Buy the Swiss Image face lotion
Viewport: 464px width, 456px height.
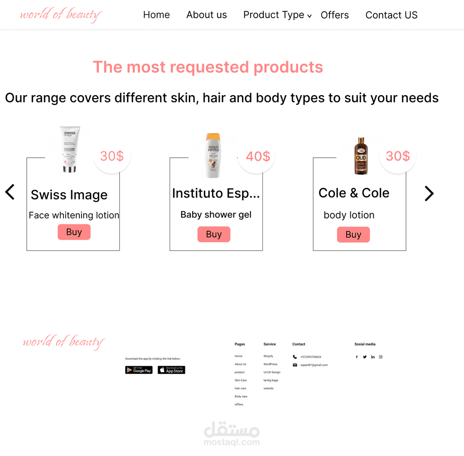point(74,232)
